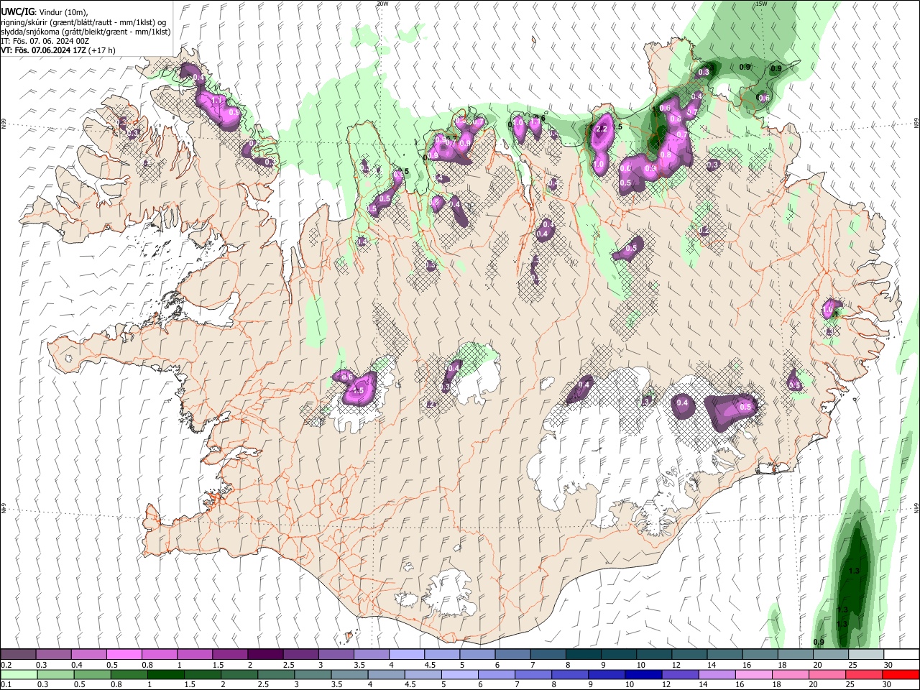This screenshot has width=920, height=690.
Task: Click the 'slydda/snjókoma' legend description line
Action: (86, 32)
